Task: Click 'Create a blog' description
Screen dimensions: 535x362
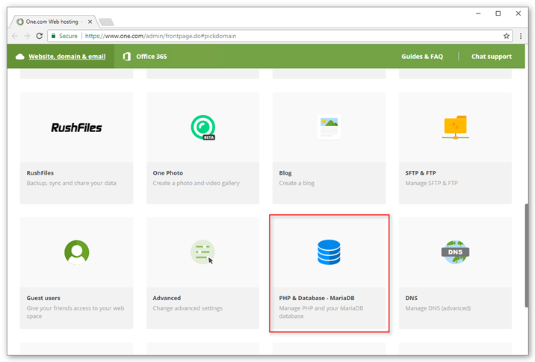Action: point(297,183)
